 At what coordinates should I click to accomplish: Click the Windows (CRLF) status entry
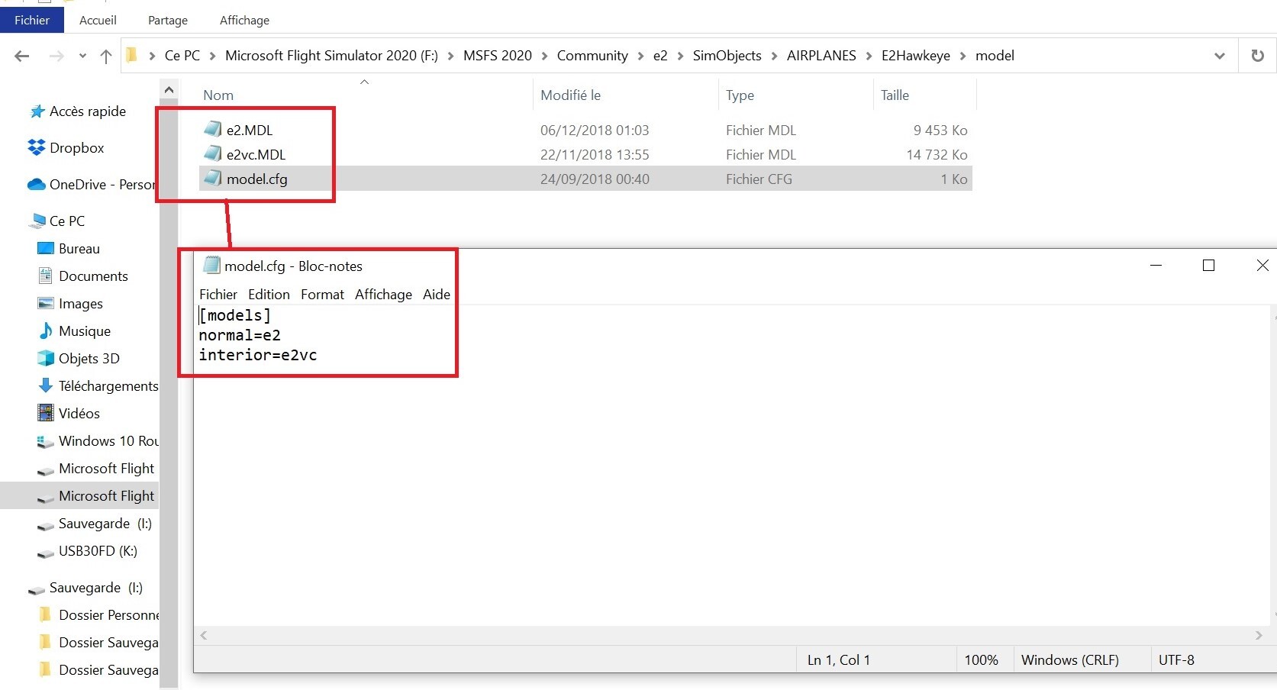[x=1070, y=660]
